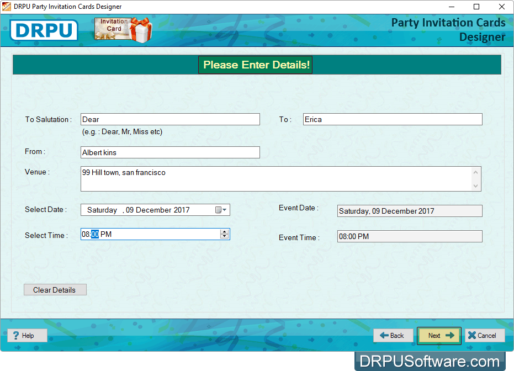Click the app icon in the title bar
Viewport: 514px width, 371px height.
pos(6,7)
